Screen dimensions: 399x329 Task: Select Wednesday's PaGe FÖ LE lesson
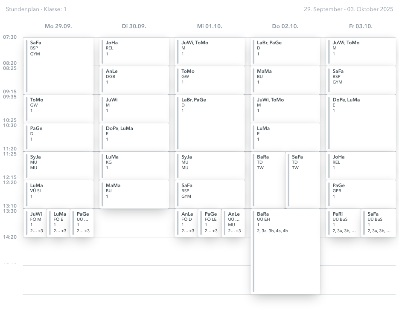pos(210,223)
